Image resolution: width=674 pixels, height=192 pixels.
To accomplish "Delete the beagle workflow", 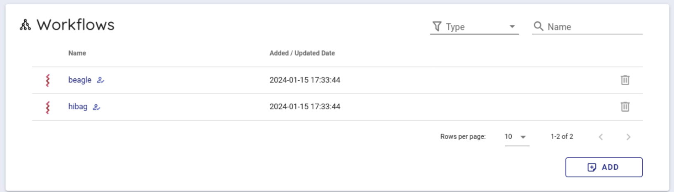I will click(625, 80).
